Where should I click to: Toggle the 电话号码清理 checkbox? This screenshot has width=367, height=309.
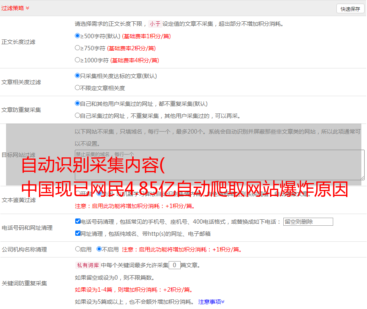(78, 221)
